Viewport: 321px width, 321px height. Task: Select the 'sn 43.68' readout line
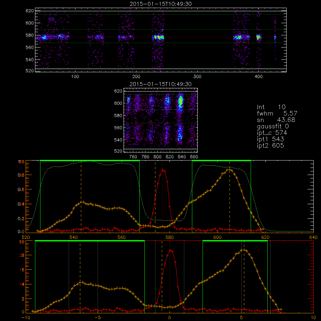[276, 120]
